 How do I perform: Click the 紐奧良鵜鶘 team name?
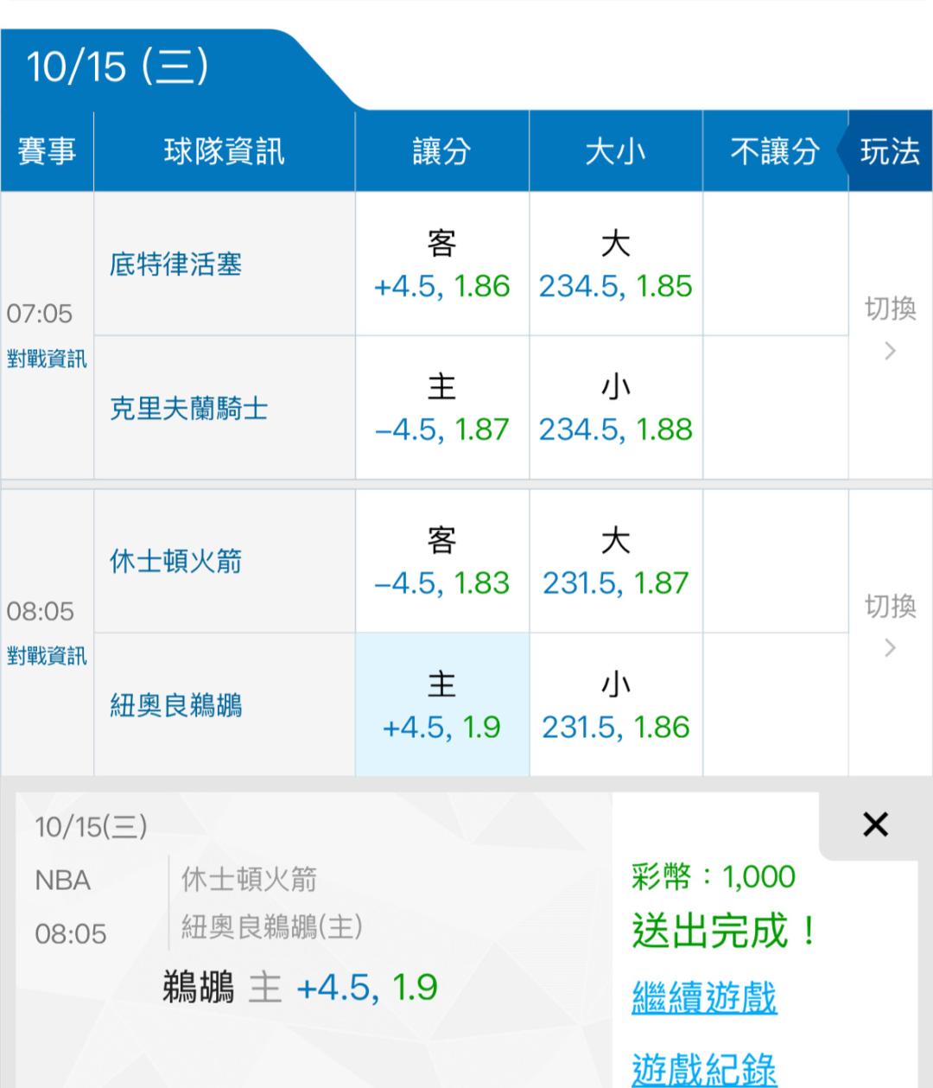tap(175, 706)
